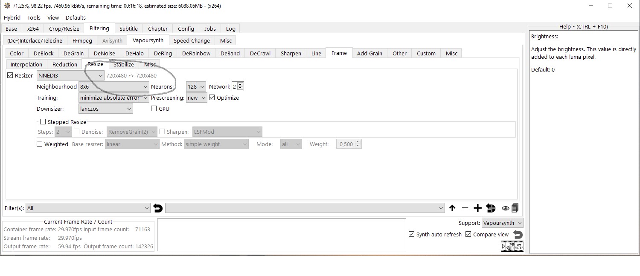The width and height of the screenshot is (640, 276).
Task: Open the NNEDI3 resizer dropdown
Action: tap(70, 75)
